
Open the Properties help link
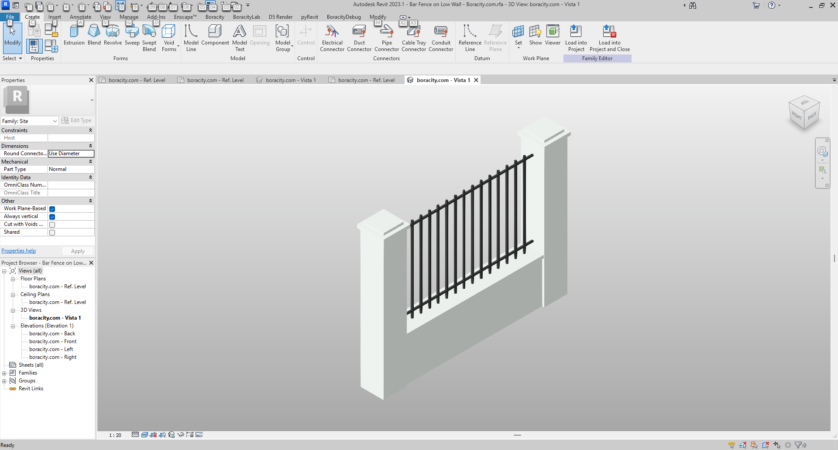pyautogui.click(x=18, y=251)
